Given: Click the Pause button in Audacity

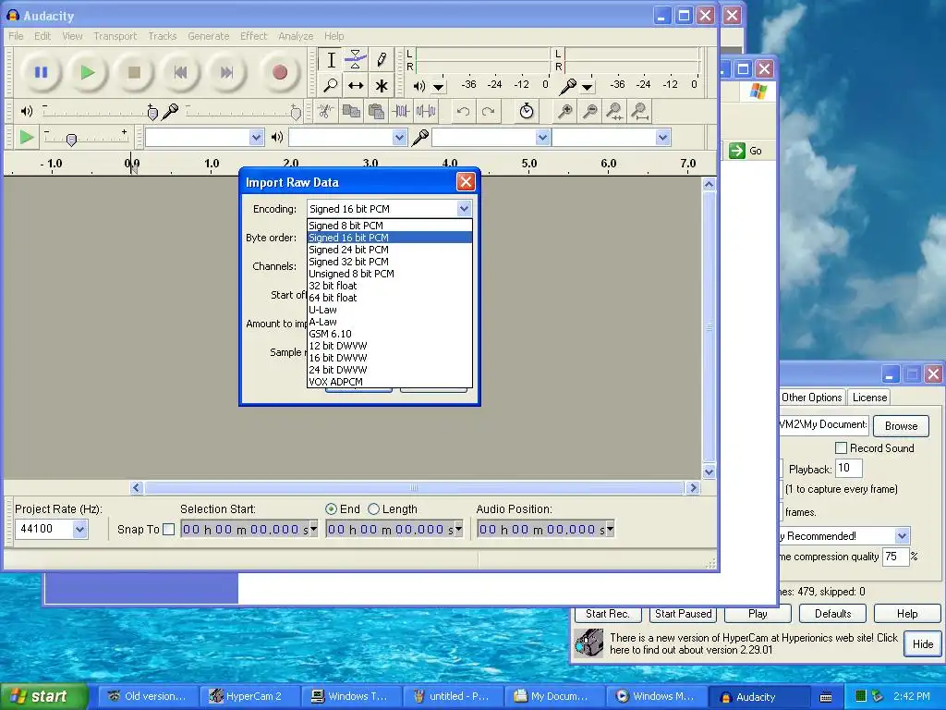Looking at the screenshot, I should pos(41,72).
